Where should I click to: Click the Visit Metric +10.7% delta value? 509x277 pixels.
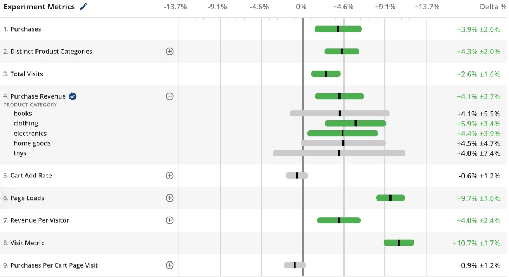(x=476, y=243)
